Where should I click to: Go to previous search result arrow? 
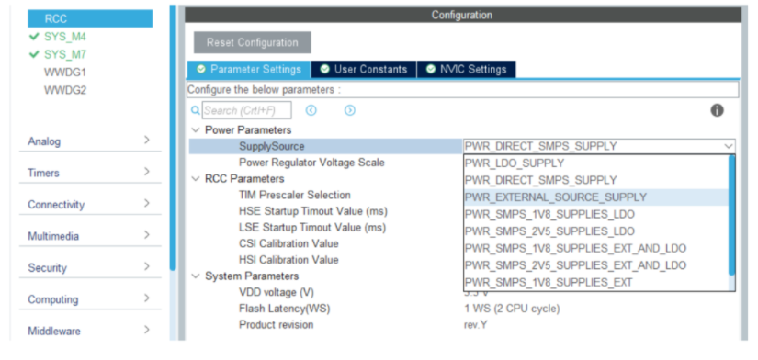[x=311, y=110]
